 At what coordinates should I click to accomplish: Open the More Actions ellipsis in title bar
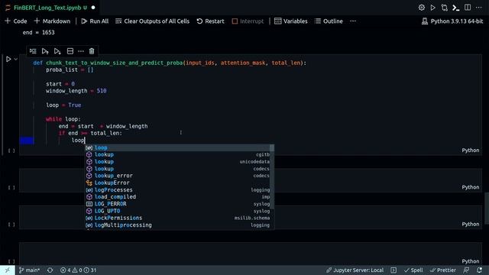pyautogui.click(x=479, y=8)
